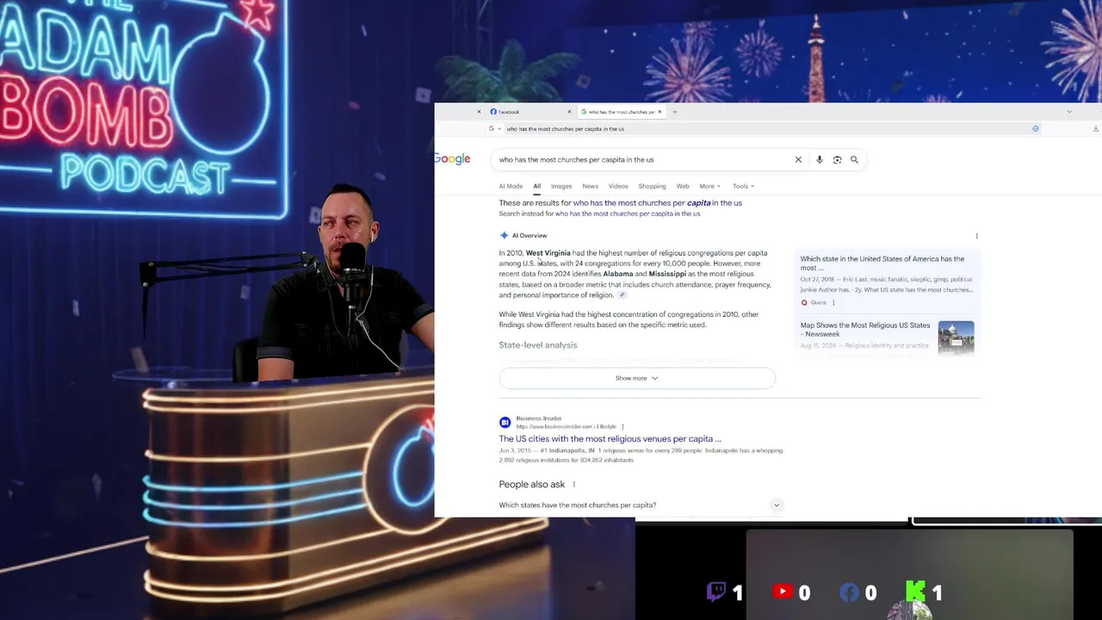Switch to Images results tab

tap(561, 186)
